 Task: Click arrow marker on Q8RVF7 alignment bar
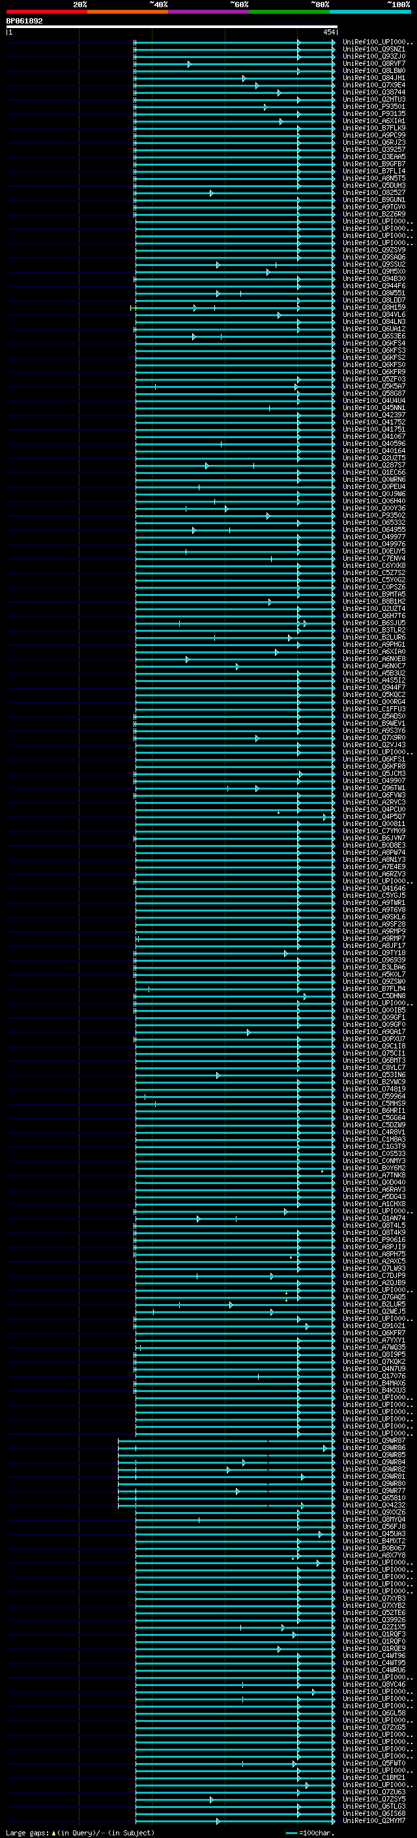pos(189,64)
